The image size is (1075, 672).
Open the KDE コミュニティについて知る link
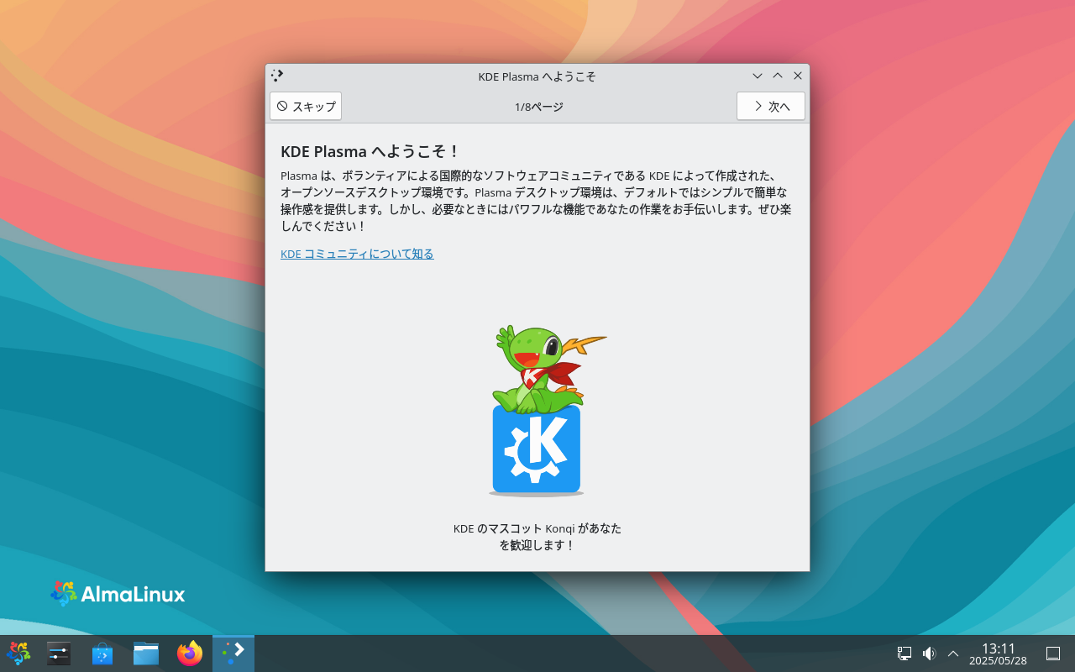click(x=357, y=254)
